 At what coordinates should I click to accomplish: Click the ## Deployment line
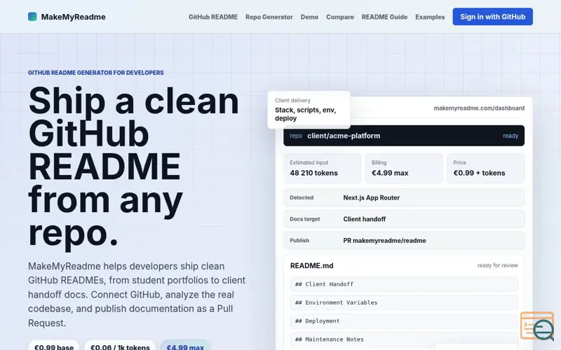coord(404,321)
